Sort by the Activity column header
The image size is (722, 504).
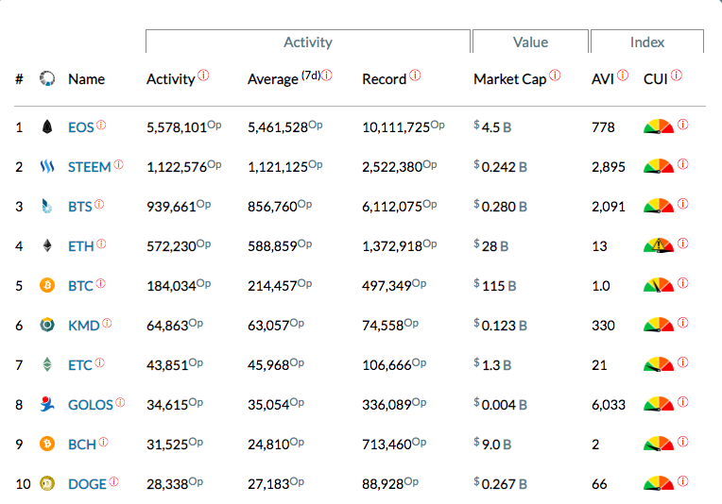pyautogui.click(x=171, y=79)
